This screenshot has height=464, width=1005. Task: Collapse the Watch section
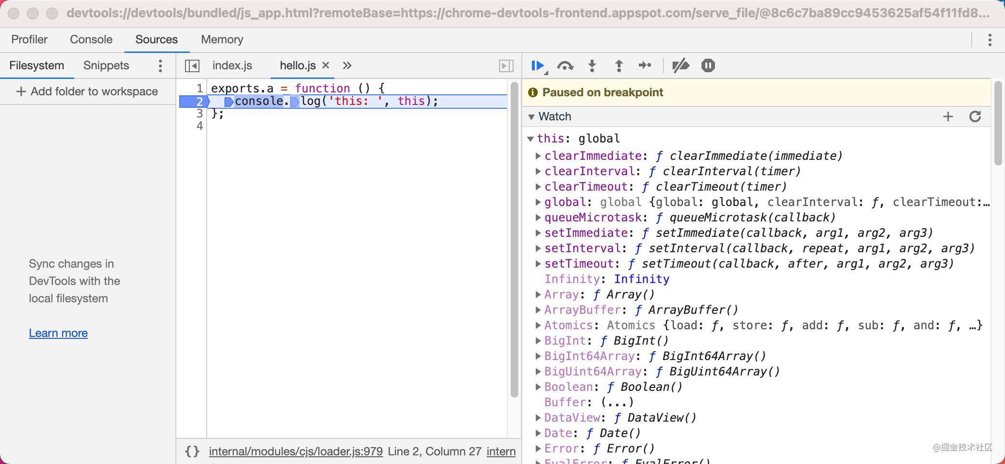(x=531, y=116)
